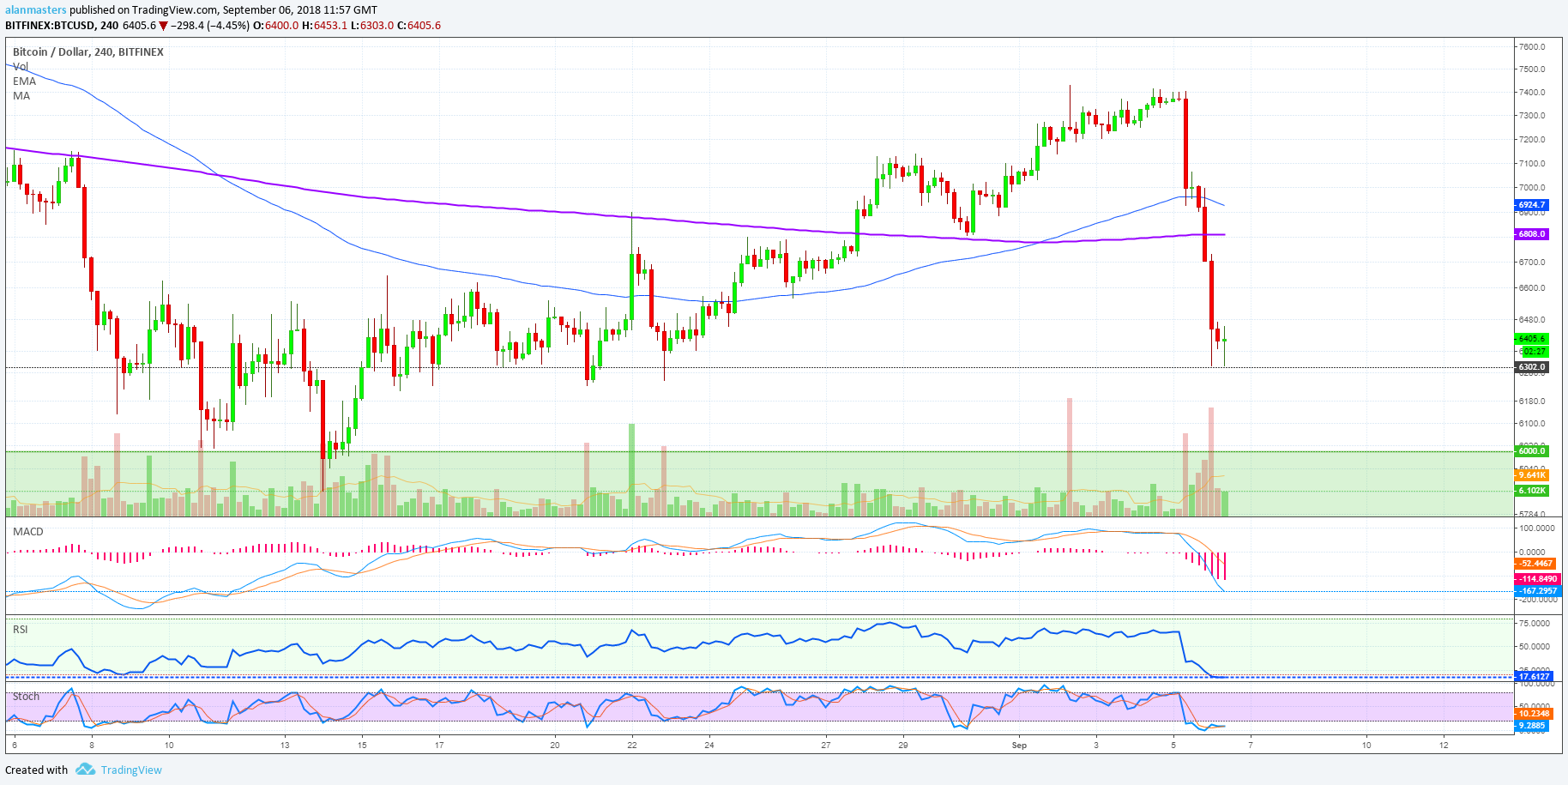
Task: Click the green 6000.0 support level tag
Action: pos(1532,450)
